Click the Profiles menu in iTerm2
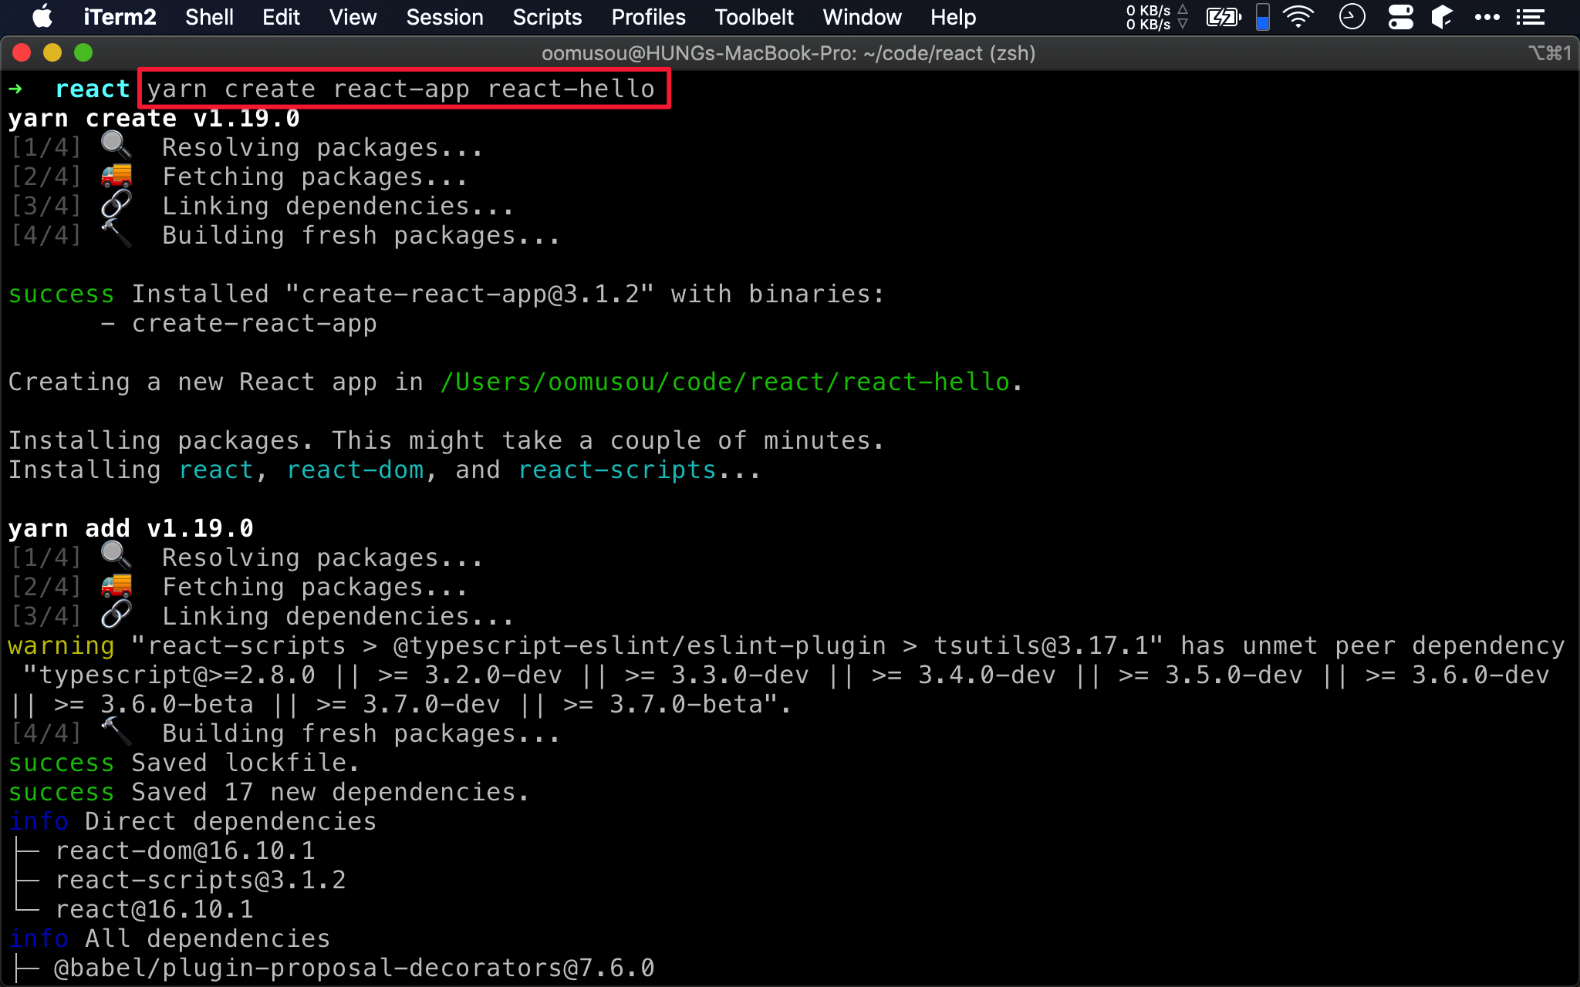Image resolution: width=1580 pixels, height=987 pixels. (644, 17)
